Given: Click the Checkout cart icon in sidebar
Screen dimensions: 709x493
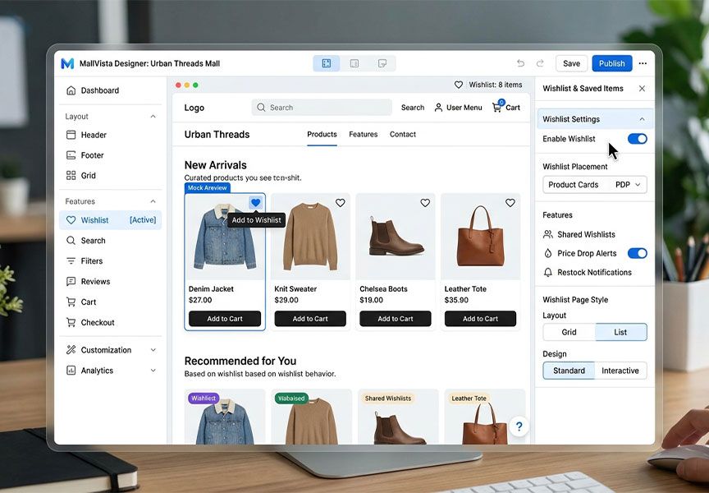Looking at the screenshot, I should pyautogui.click(x=71, y=322).
